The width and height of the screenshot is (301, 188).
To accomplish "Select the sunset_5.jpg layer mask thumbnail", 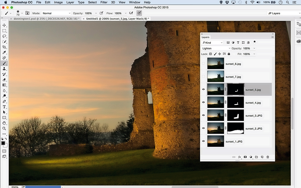I will click(x=235, y=89).
